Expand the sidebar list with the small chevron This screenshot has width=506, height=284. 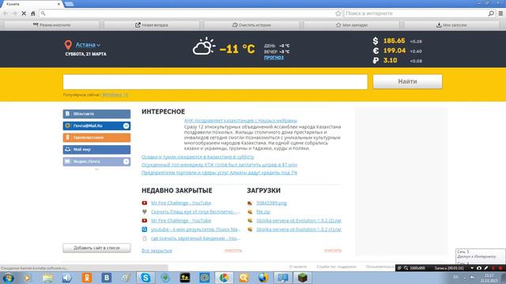(x=96, y=169)
